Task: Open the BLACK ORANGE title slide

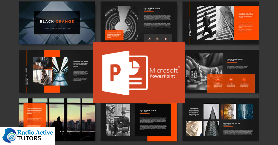Action: (x=57, y=23)
